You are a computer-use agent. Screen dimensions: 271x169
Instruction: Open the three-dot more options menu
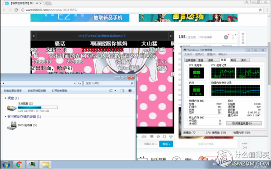tap(233, 37)
